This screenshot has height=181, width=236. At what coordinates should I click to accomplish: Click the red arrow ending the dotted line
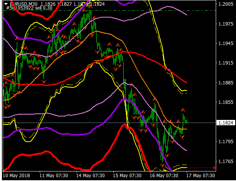click(x=213, y=168)
